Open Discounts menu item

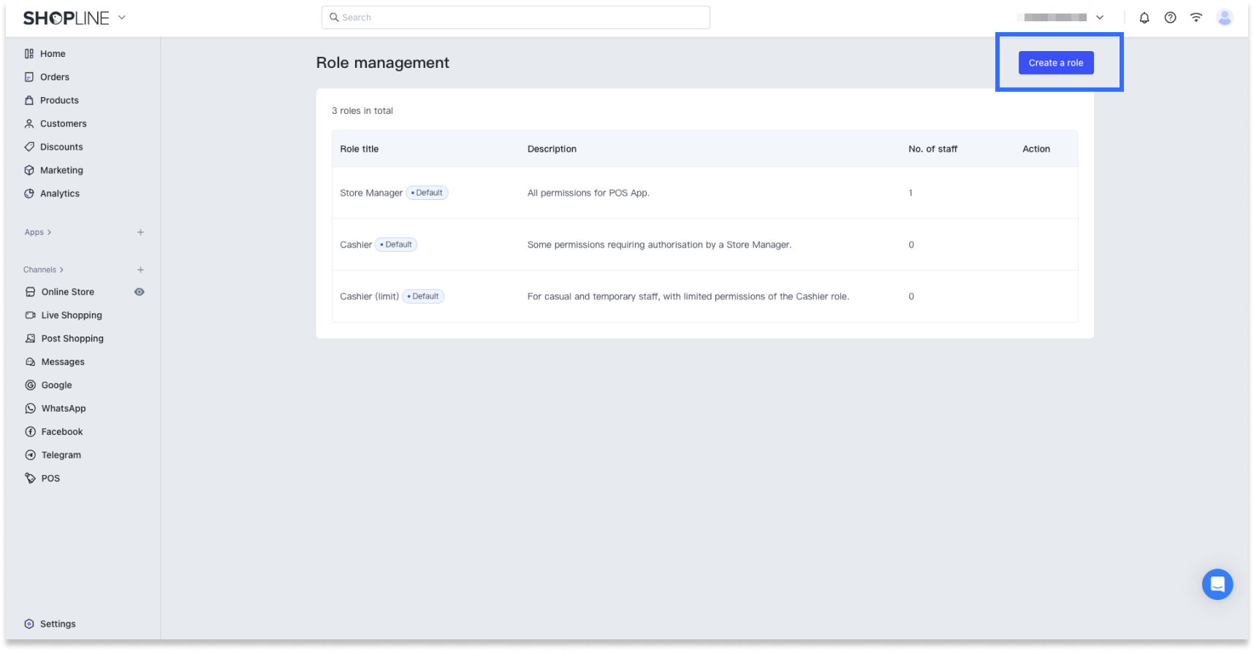[x=61, y=147]
